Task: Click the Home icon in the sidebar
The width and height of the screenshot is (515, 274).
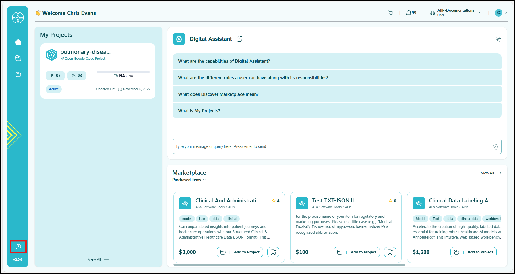Action: [x=18, y=42]
